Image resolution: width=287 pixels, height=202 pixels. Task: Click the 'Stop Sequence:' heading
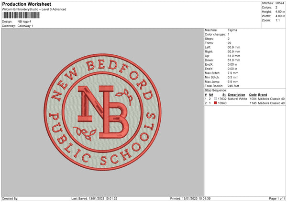point(216,91)
